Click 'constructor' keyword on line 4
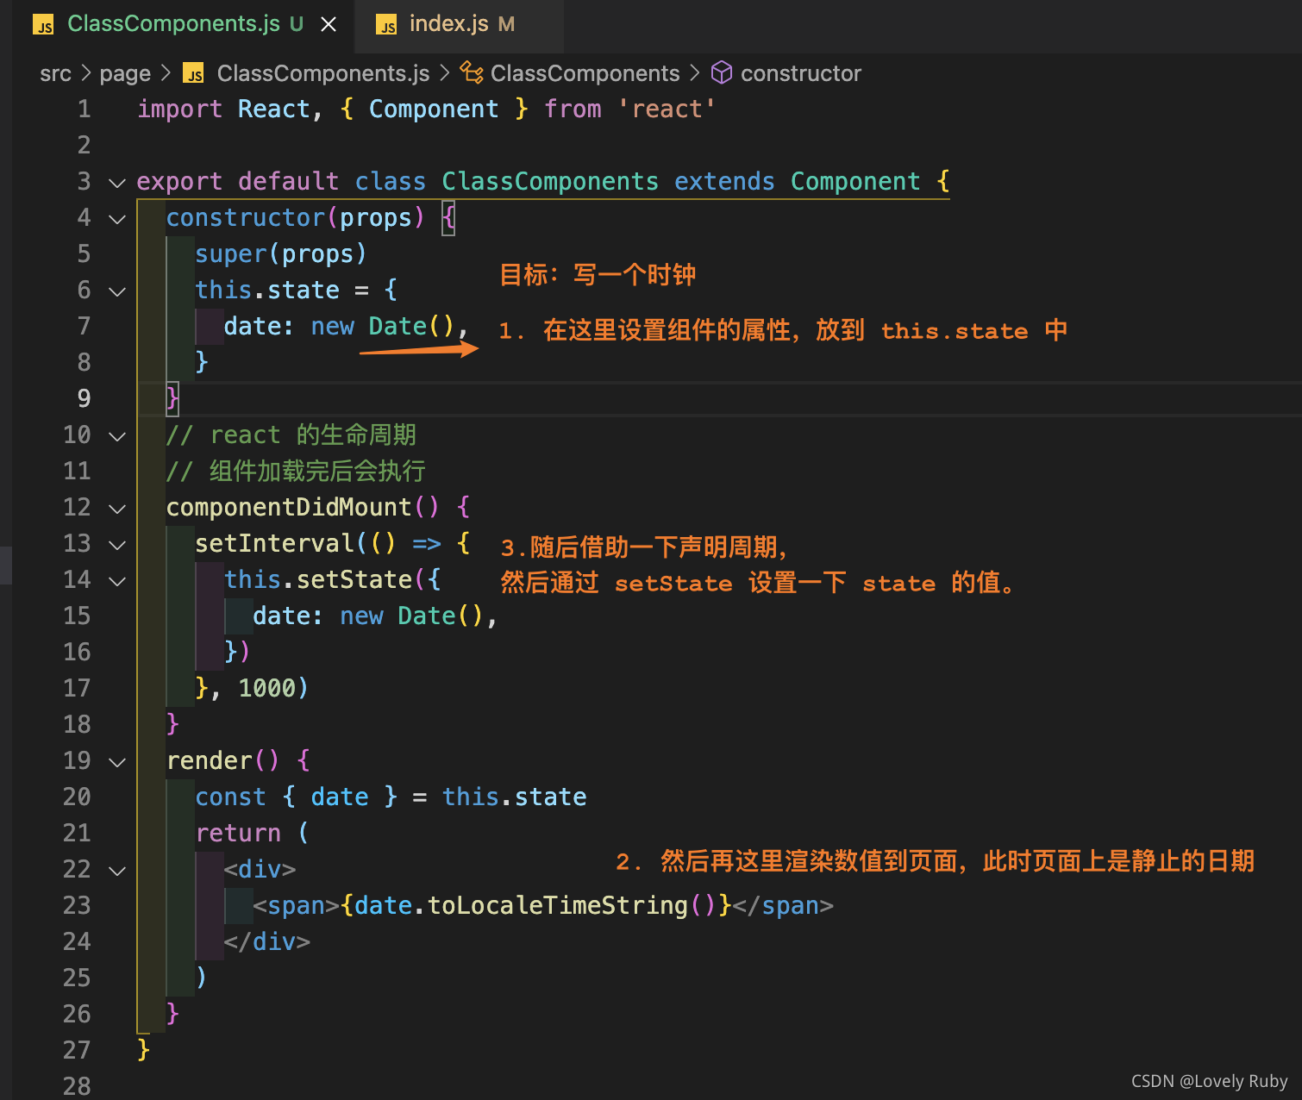1302x1100 pixels. (x=246, y=218)
